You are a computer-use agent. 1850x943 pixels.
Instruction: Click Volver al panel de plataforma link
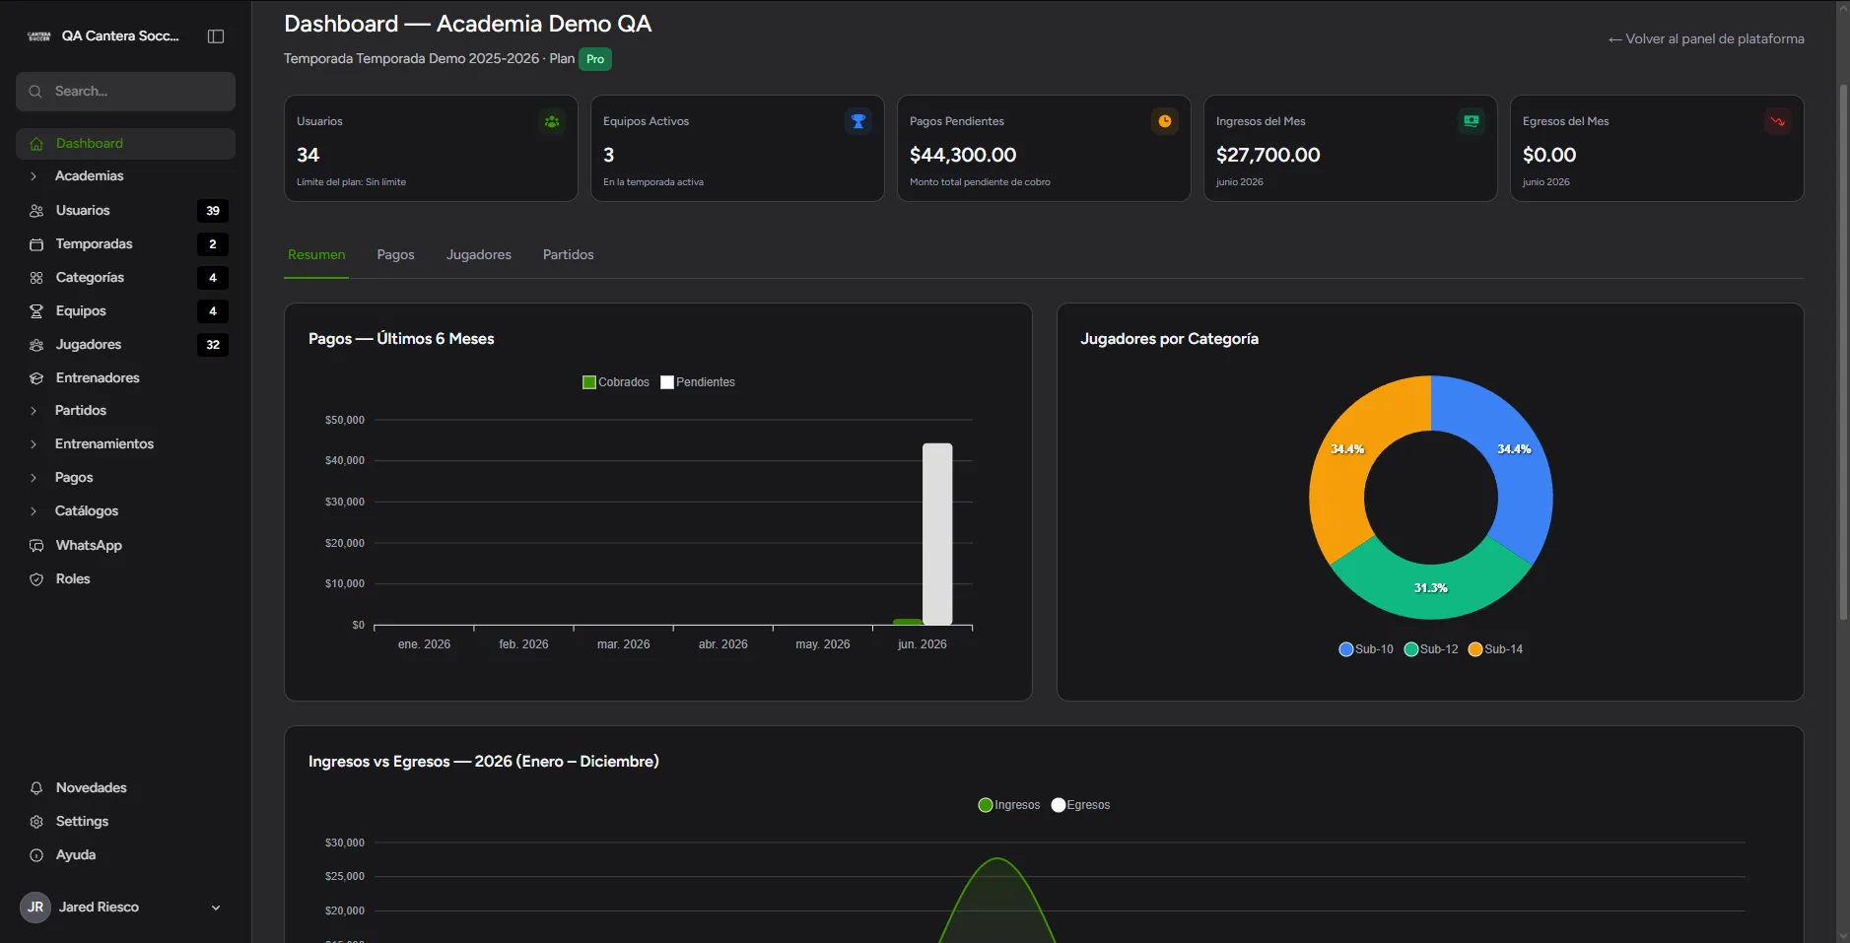pyautogui.click(x=1706, y=38)
